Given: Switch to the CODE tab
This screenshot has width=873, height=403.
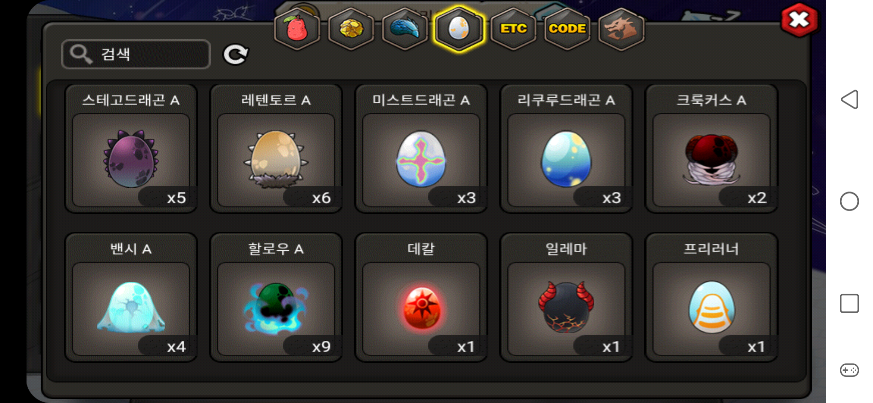Looking at the screenshot, I should (x=567, y=29).
